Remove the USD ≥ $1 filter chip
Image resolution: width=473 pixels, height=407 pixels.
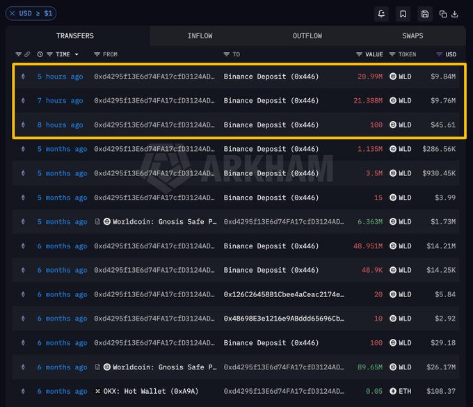[12, 14]
